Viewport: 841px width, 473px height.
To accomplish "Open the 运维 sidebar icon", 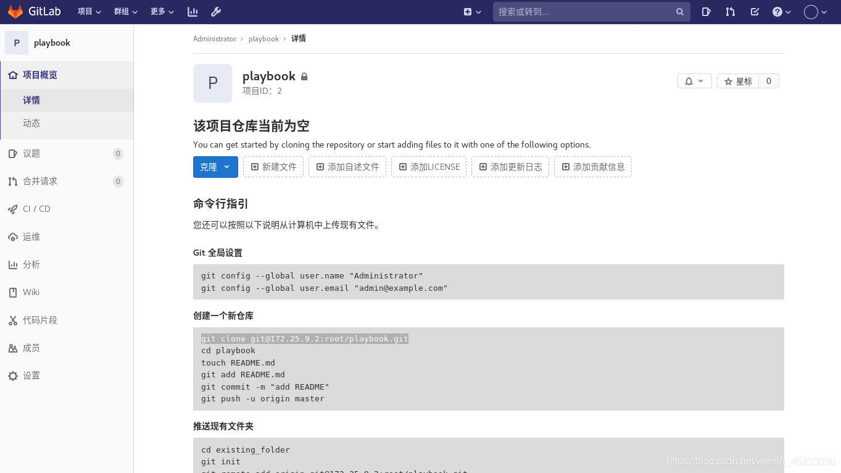I will [13, 236].
